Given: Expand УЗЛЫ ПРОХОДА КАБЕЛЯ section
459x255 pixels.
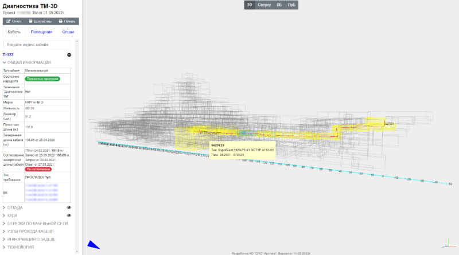Looking at the screenshot, I should pos(34,231).
